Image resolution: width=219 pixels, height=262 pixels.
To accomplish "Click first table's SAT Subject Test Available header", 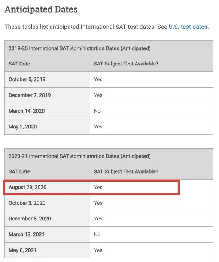I will pos(126,64).
